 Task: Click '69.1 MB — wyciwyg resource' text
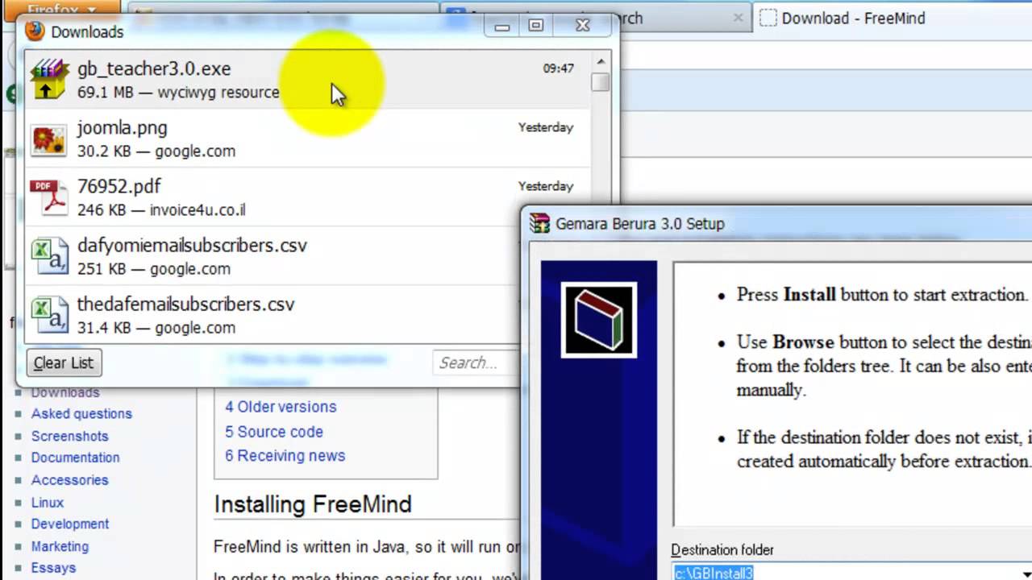[178, 93]
